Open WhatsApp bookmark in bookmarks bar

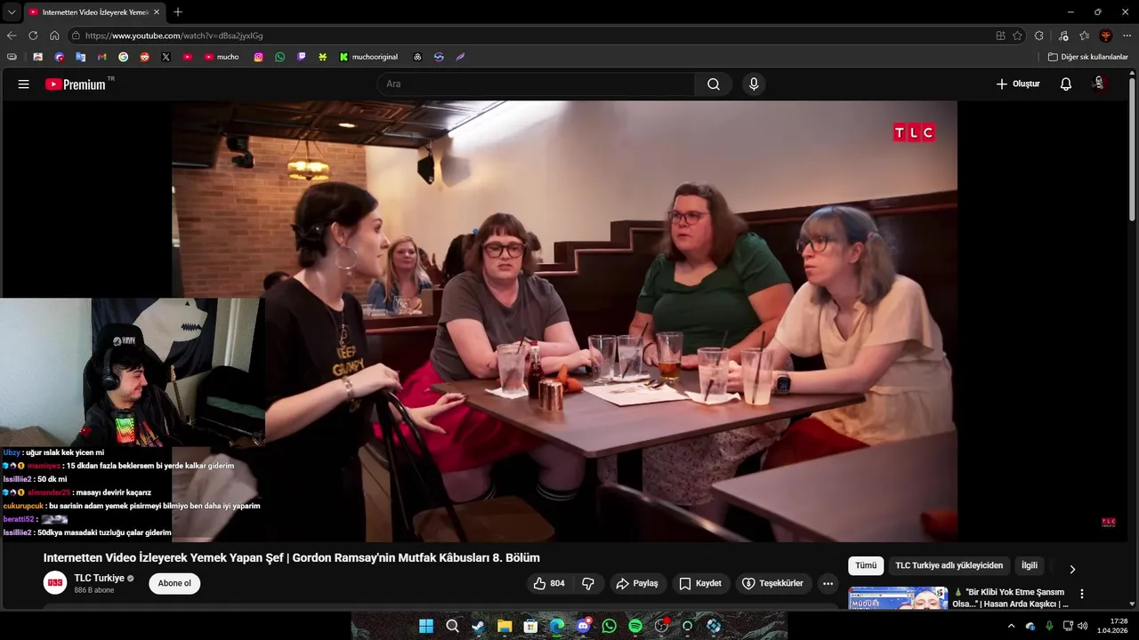click(279, 57)
